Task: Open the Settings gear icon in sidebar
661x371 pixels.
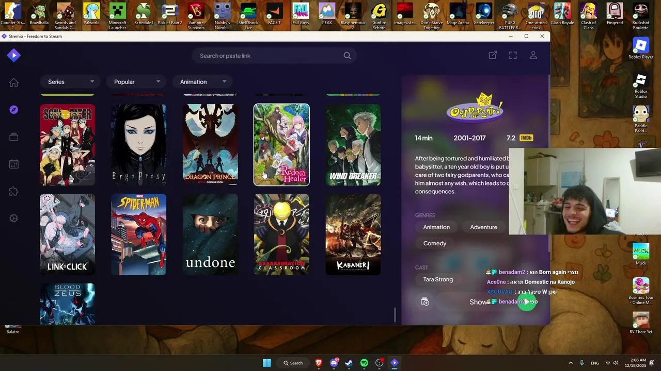Action: point(14,218)
